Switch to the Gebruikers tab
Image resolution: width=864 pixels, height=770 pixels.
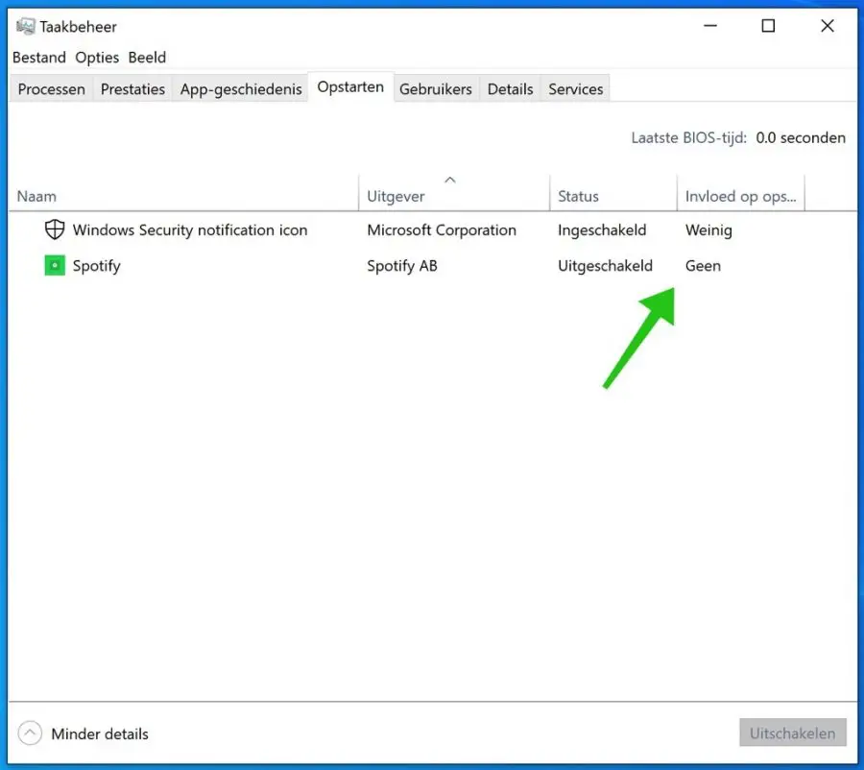pyautogui.click(x=435, y=88)
